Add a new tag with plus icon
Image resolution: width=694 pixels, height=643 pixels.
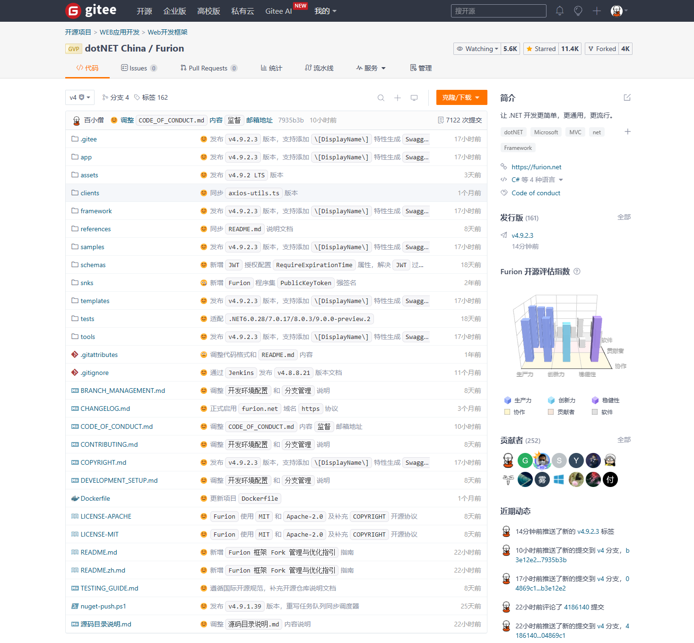click(627, 131)
